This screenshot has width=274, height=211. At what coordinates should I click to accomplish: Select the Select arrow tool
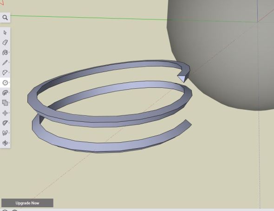tap(5, 33)
